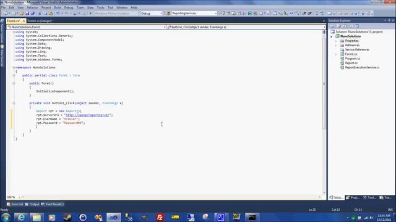Select Report.cs in Solution Explorer
396x222 pixels.
351,63
